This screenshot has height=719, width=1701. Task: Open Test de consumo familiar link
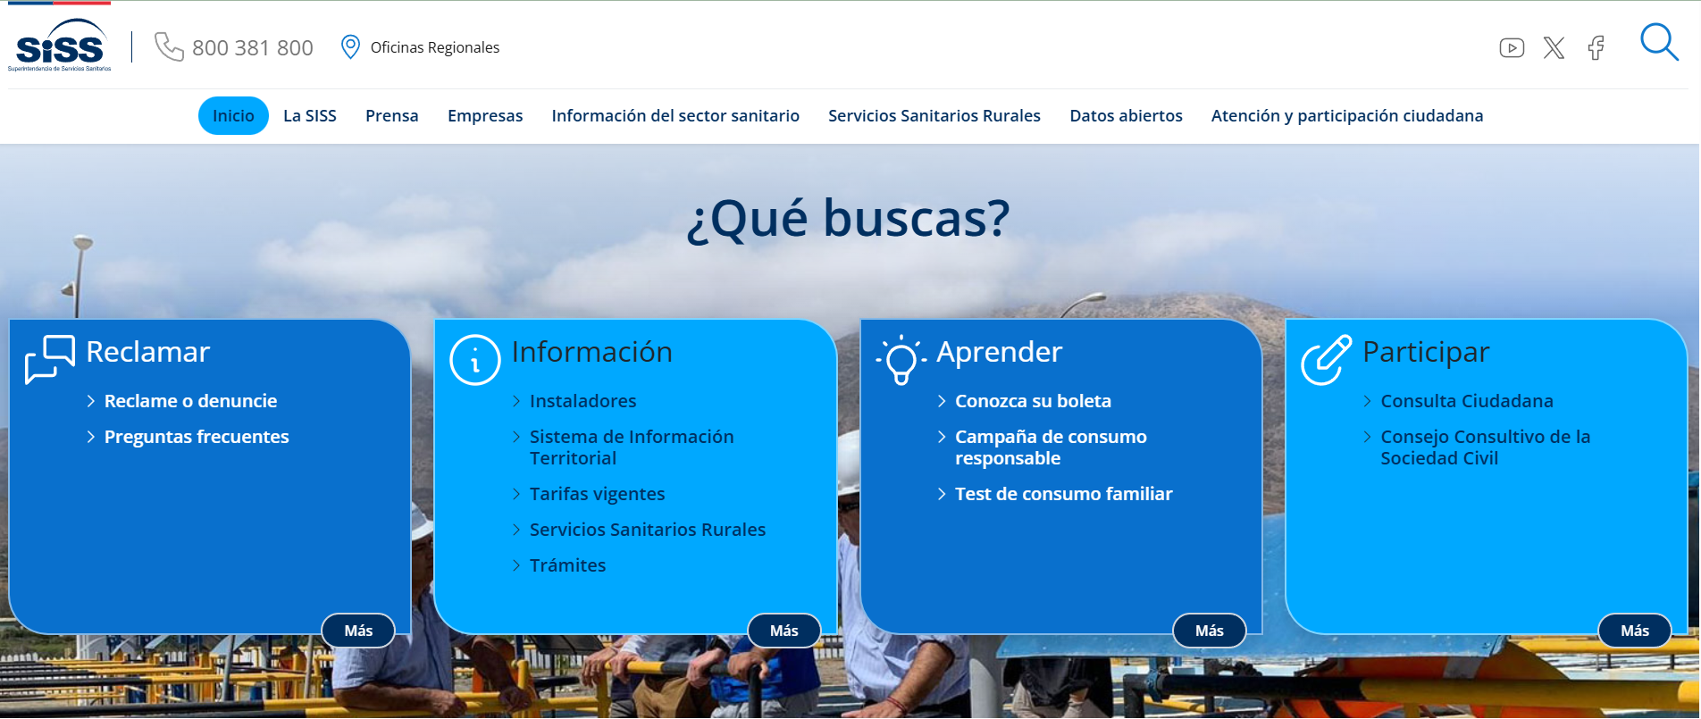1063,494
